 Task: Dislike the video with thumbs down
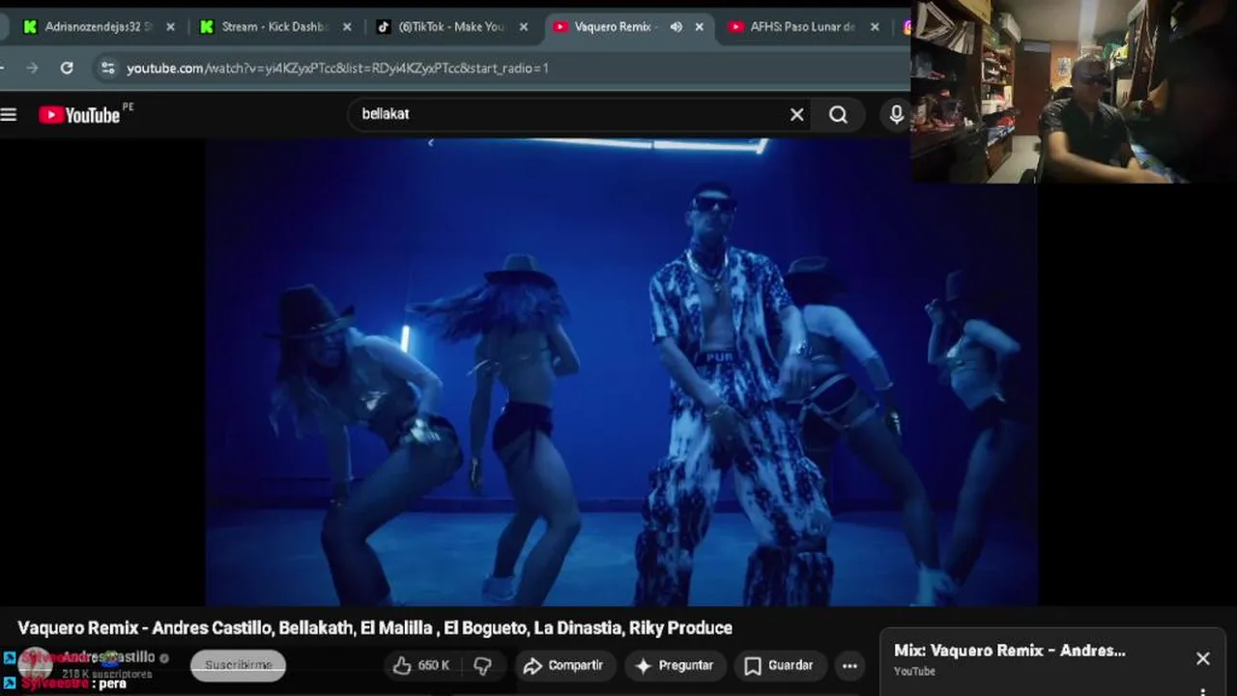pyautogui.click(x=483, y=665)
